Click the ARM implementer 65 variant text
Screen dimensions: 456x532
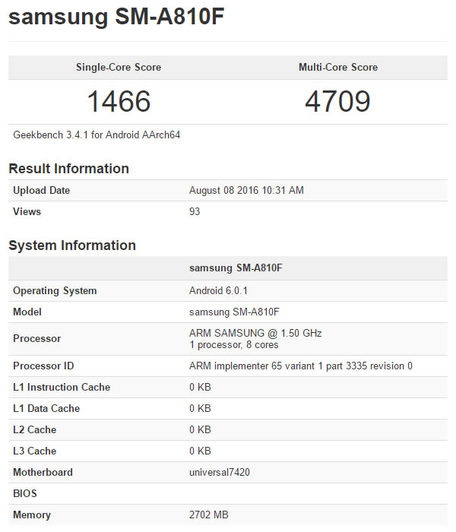coord(301,366)
